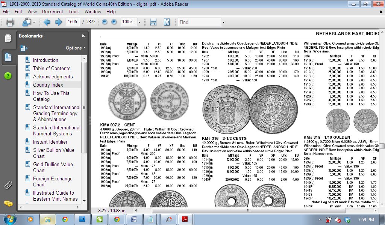
Task: Click the 7:59 PM system clock
Action: pyautogui.click(x=366, y=220)
